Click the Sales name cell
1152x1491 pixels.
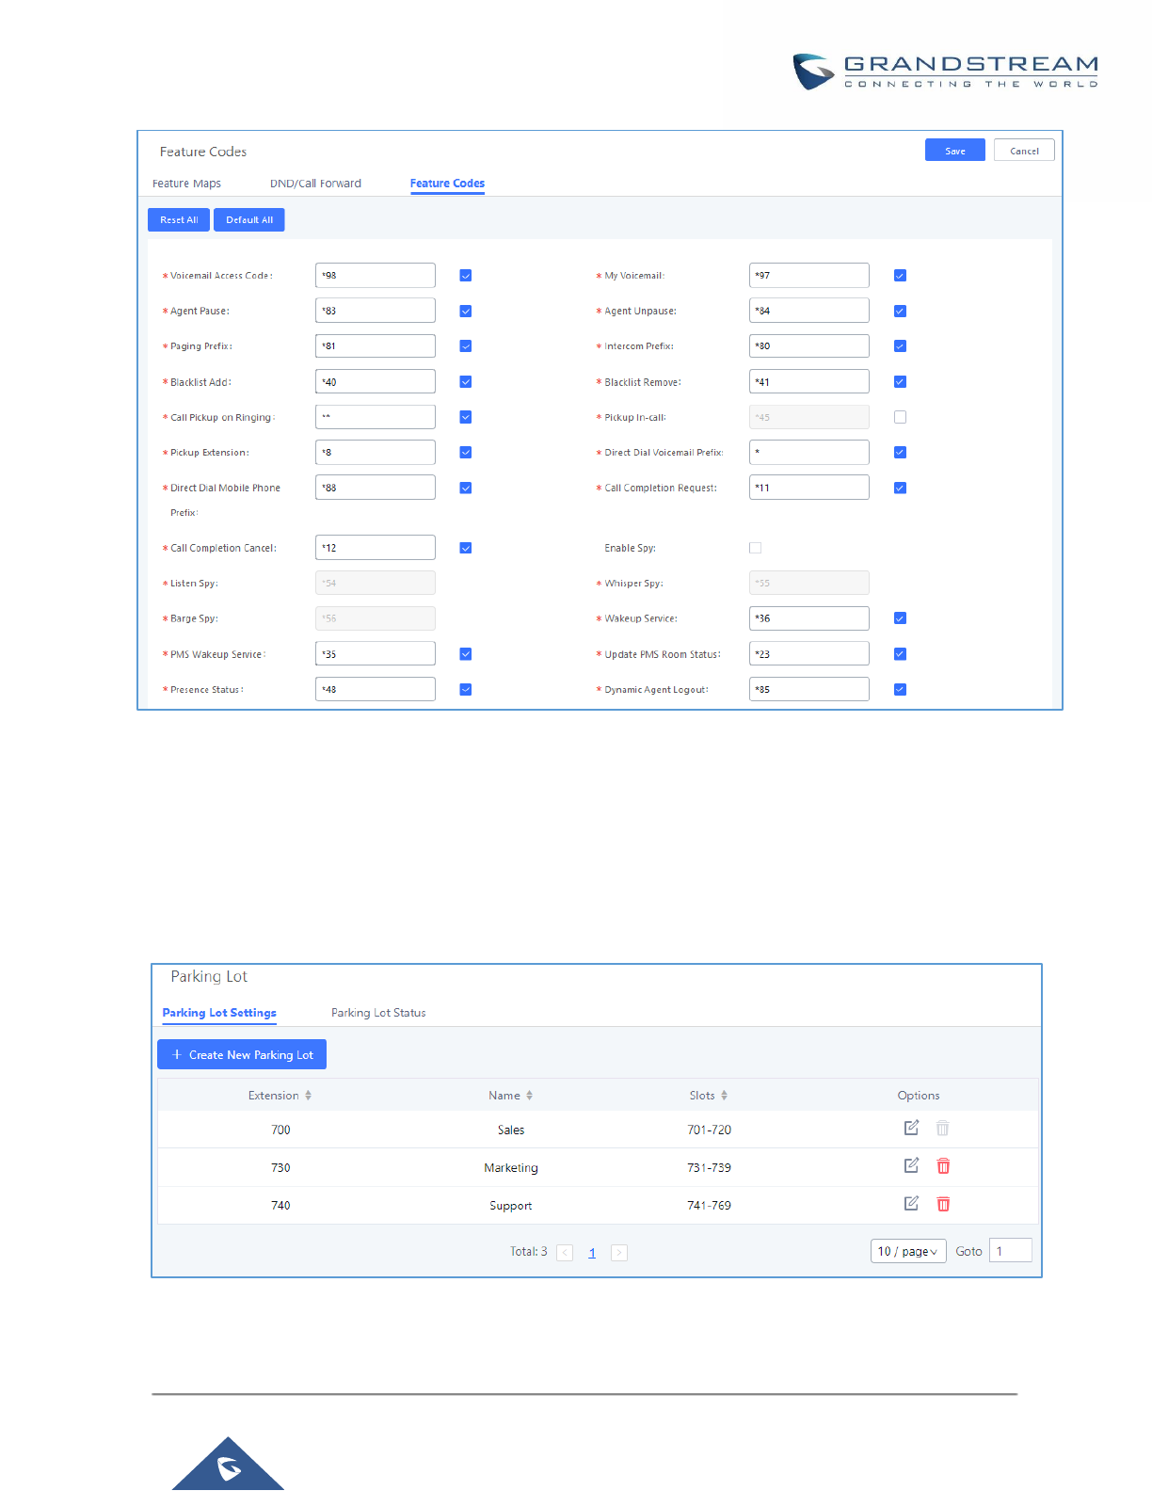tap(511, 1130)
